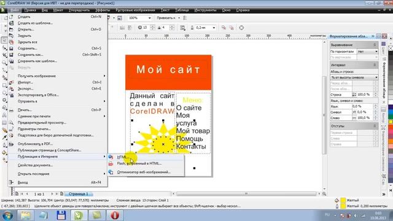This screenshot has height=221, width=393.
Task: Switch to the 'Цвет' docker tab
Action: pos(383,48)
